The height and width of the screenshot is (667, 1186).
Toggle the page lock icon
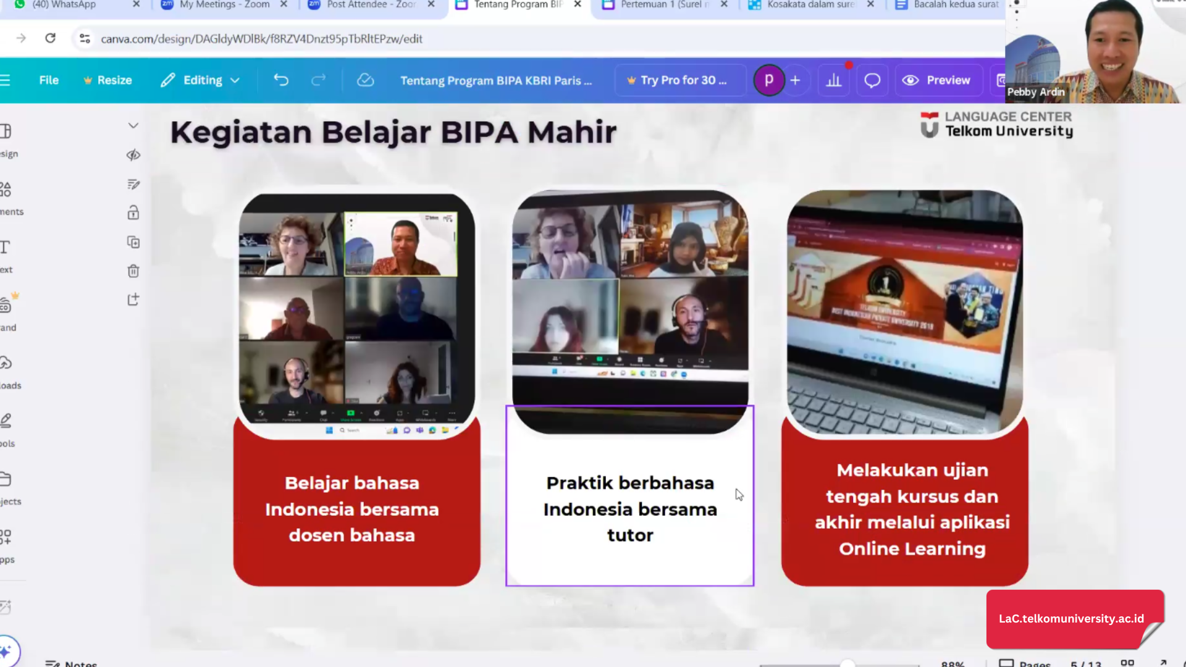(133, 212)
